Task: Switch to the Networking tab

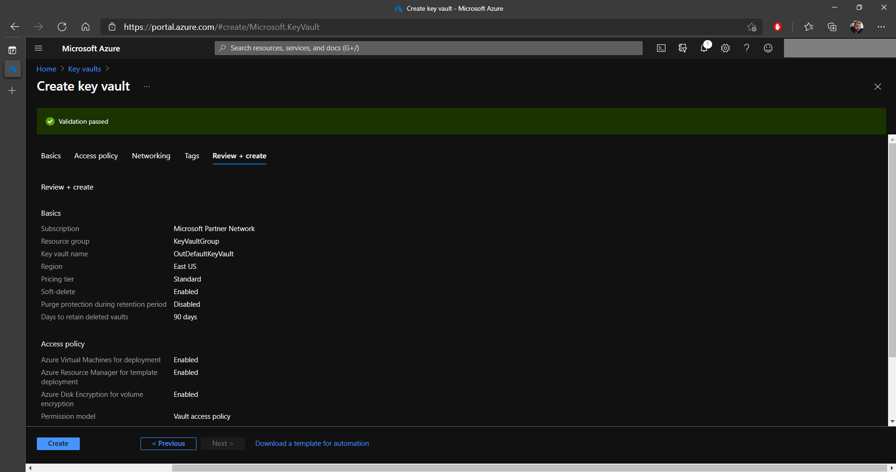Action: pos(151,156)
